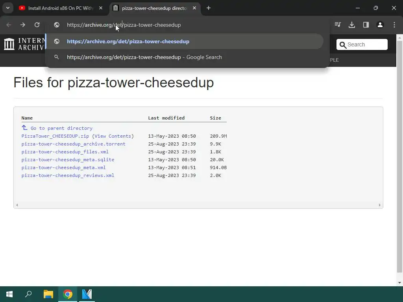This screenshot has width=403, height=302.
Task: Click the page scrollbar up arrow
Action: tap(399, 37)
